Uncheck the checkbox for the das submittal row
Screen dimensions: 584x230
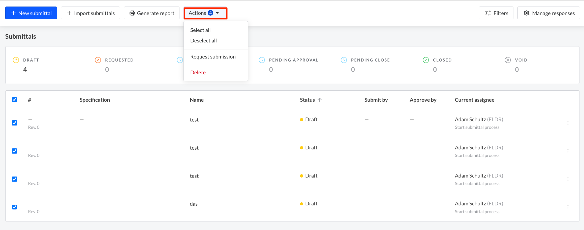tap(14, 207)
